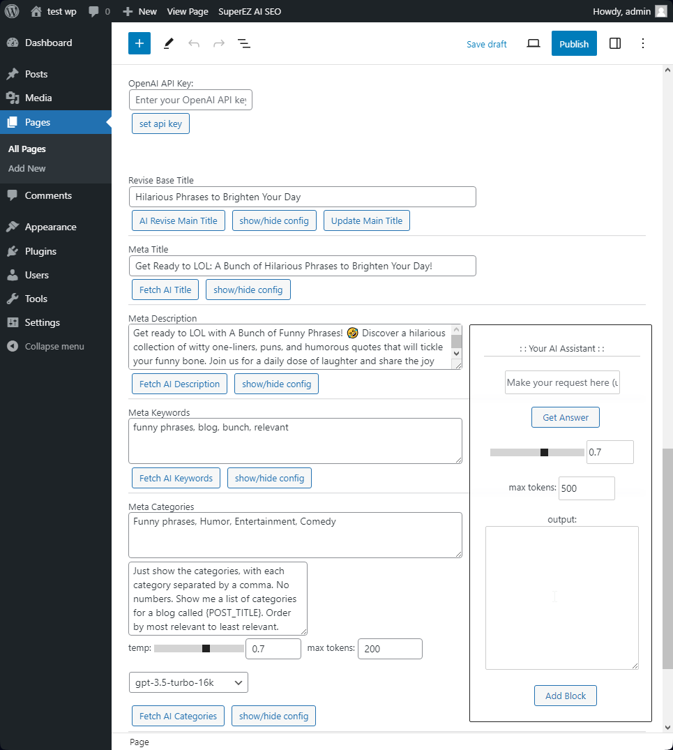Click the AI Assistant output textarea

pyautogui.click(x=562, y=598)
